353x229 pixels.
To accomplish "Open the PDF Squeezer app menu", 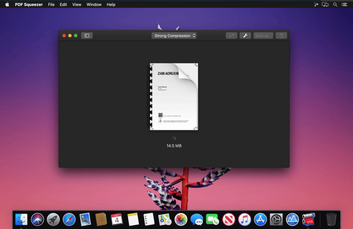I will click(29, 5).
